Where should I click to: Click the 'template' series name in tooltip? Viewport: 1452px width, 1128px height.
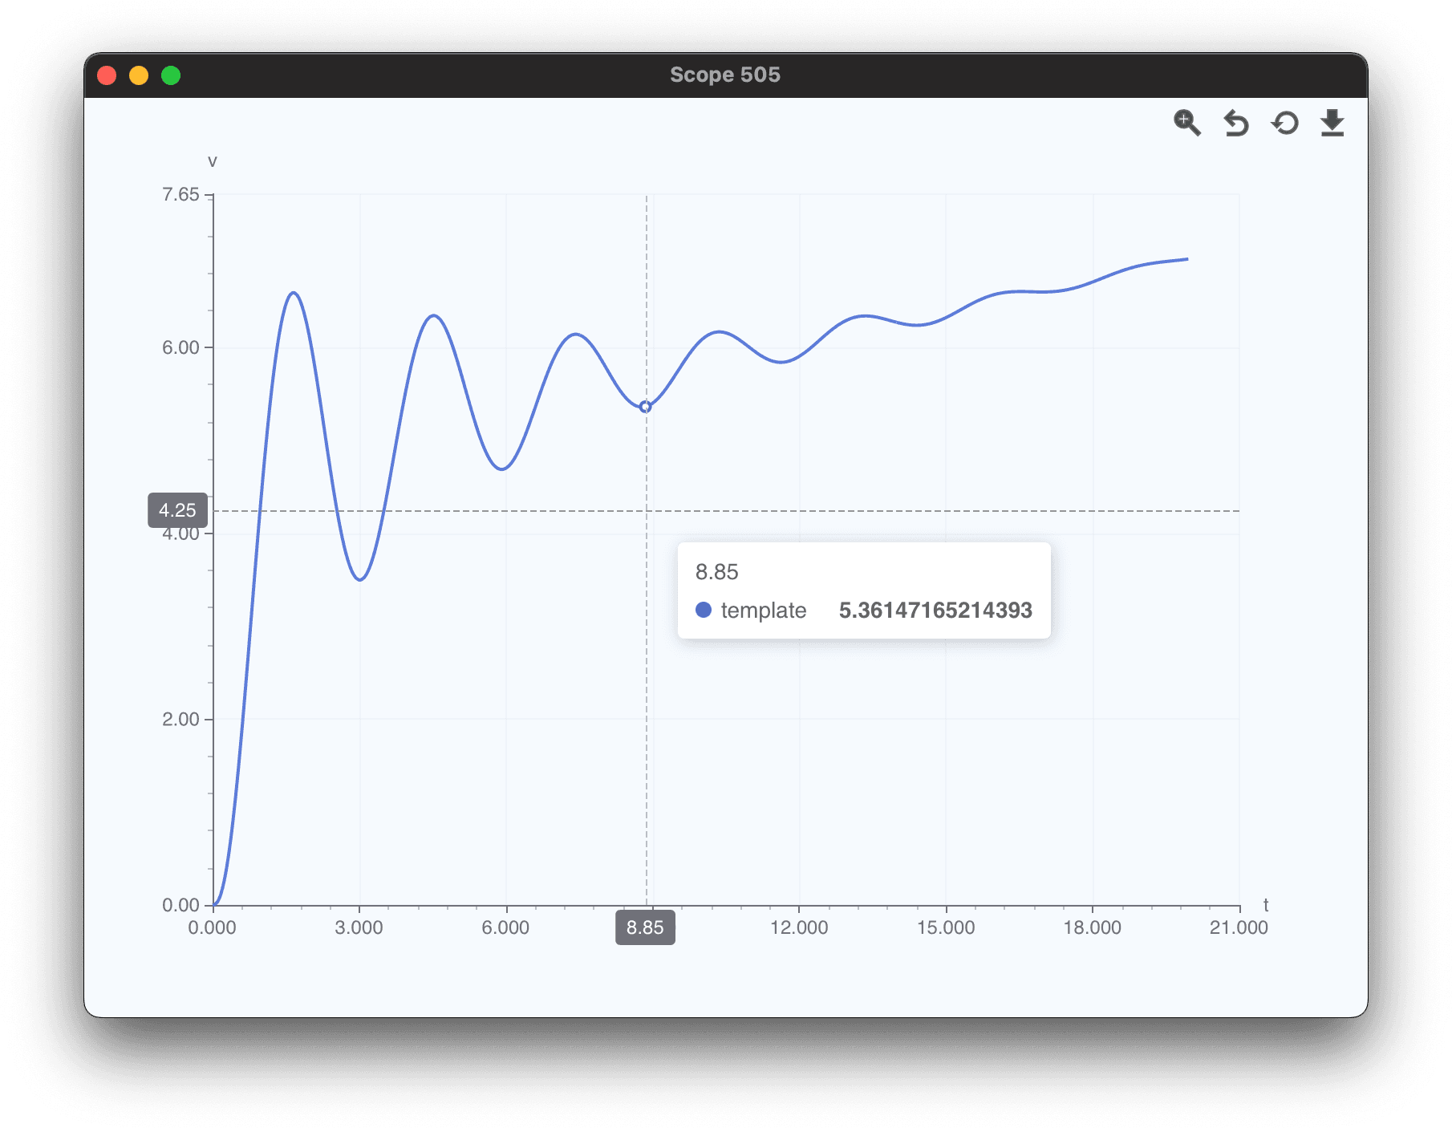[763, 611]
